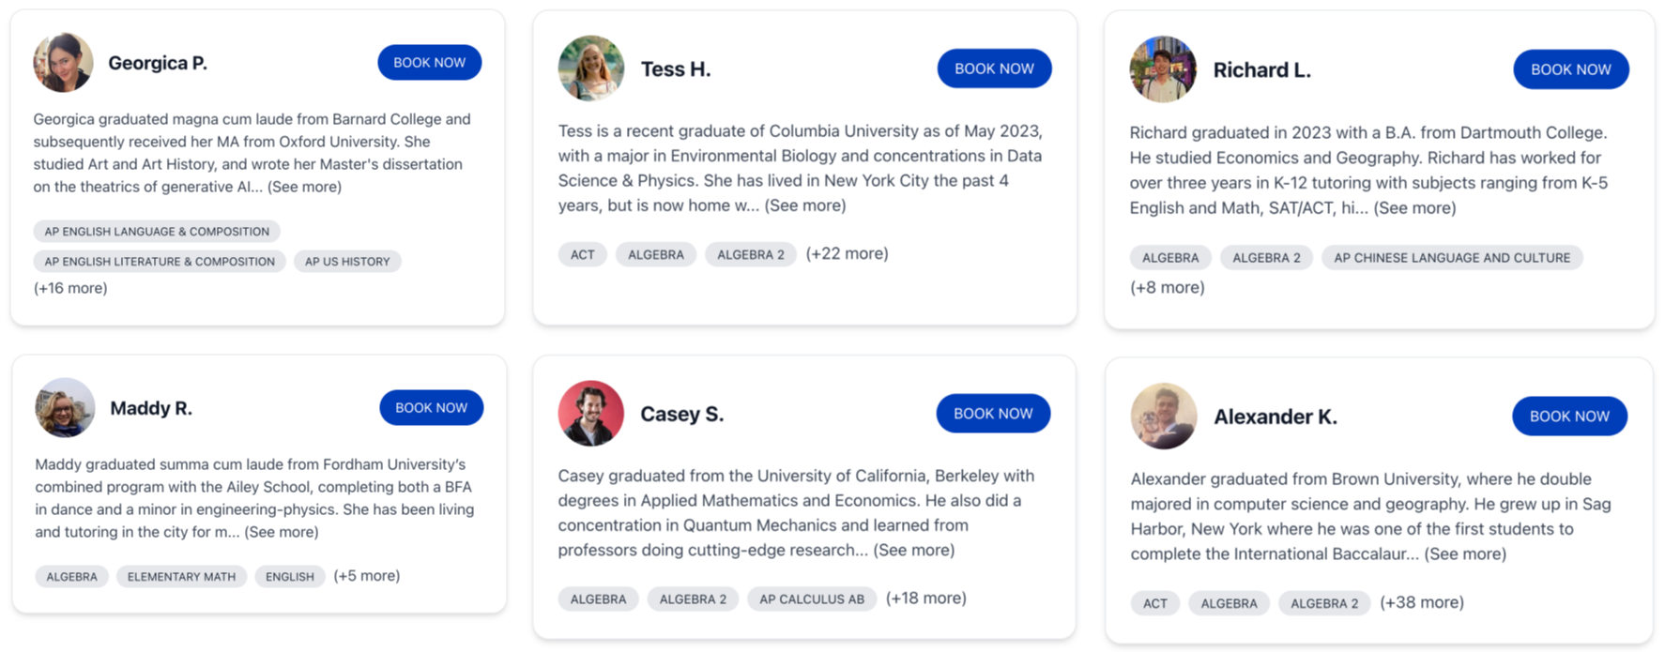Show Tess's 22 more subjects
Image resolution: width=1665 pixels, height=652 pixels.
[x=847, y=254]
